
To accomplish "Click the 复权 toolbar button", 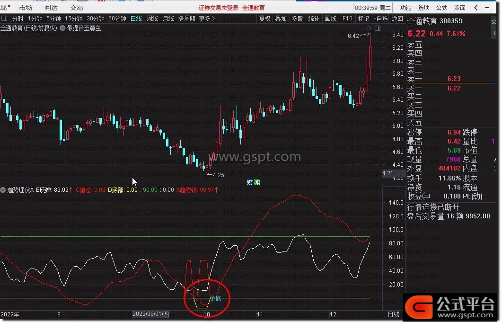I will 264,18.
